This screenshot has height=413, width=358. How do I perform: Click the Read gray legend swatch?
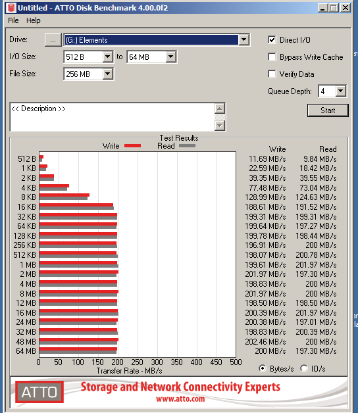tap(187, 145)
